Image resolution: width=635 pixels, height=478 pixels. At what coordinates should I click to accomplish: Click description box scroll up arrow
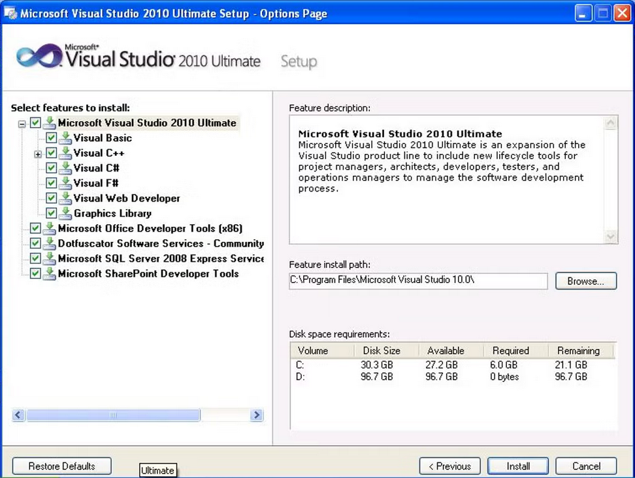coord(611,123)
